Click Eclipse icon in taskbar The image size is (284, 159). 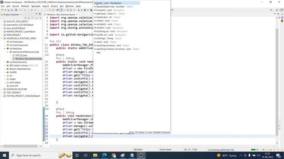pos(141,155)
